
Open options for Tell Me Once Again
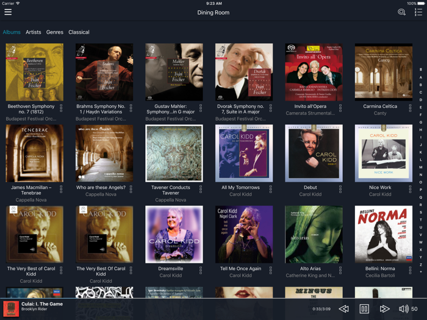[x=271, y=270]
